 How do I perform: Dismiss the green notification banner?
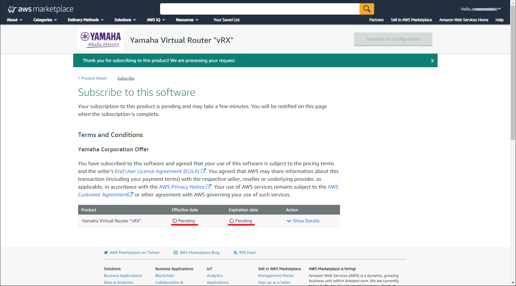(x=432, y=61)
